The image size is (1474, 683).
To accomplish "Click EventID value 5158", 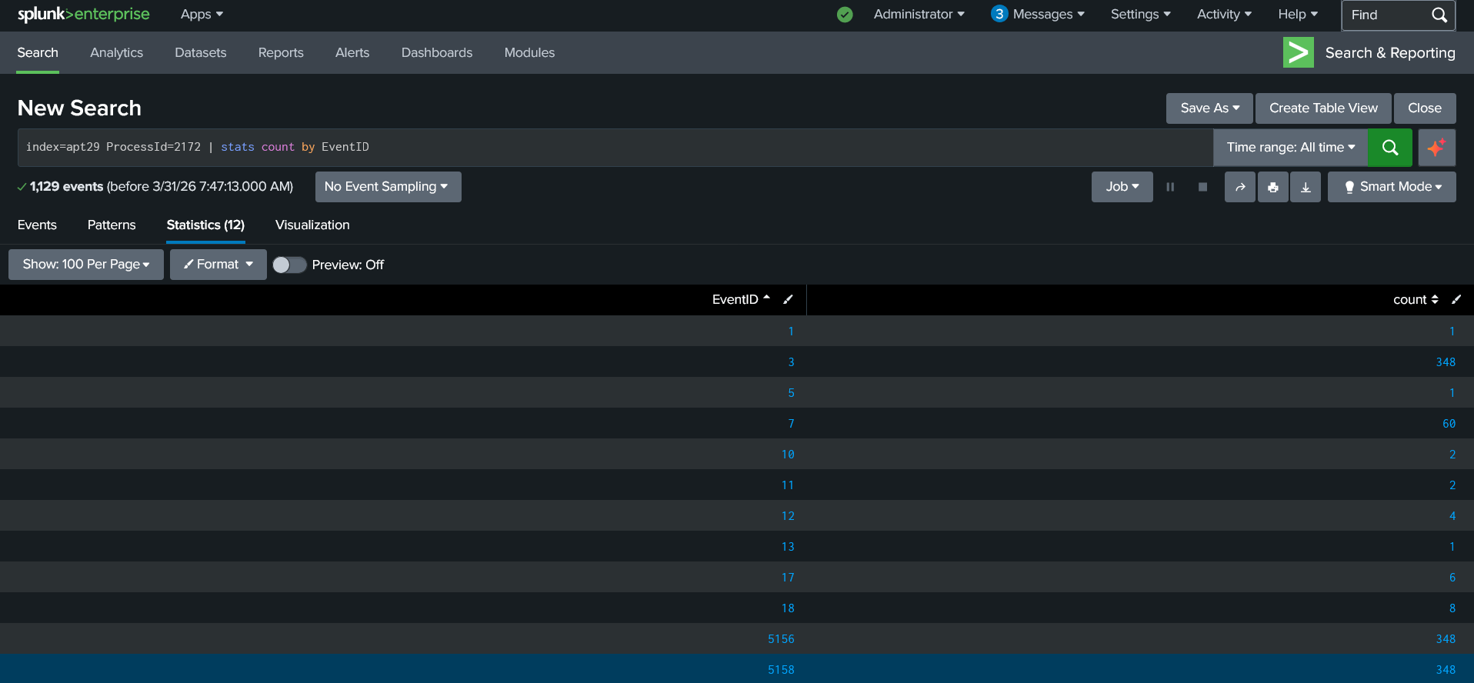I will [x=781, y=670].
